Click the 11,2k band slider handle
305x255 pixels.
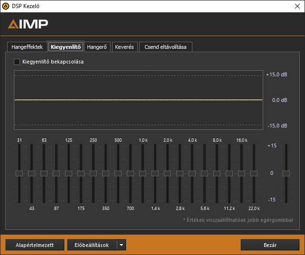coord(229,173)
